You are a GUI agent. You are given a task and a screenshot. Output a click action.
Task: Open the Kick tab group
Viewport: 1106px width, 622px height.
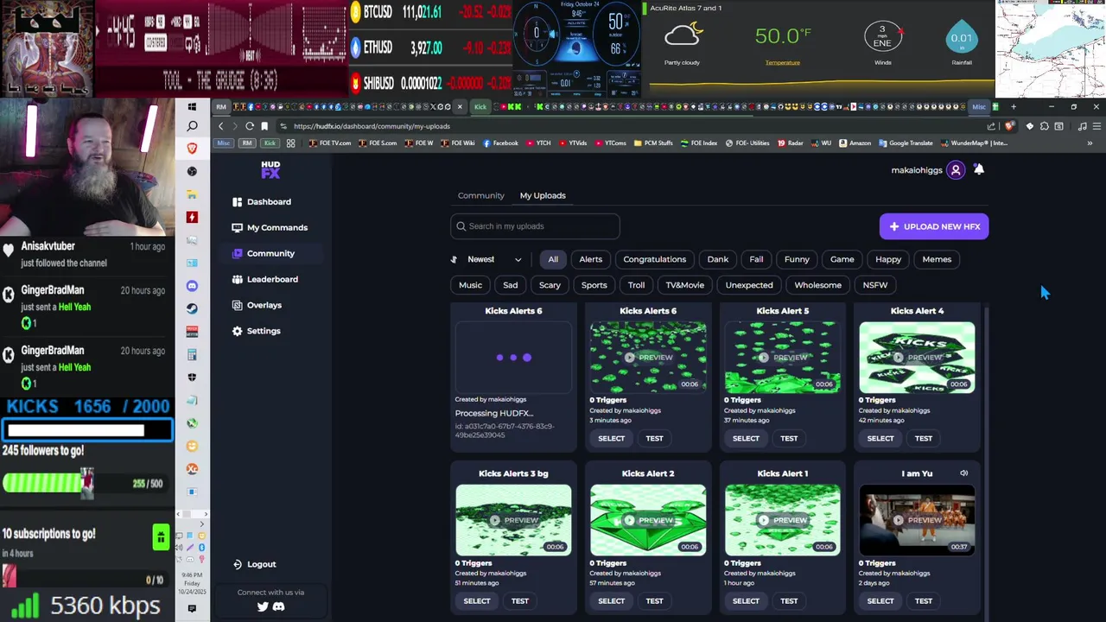coord(480,107)
